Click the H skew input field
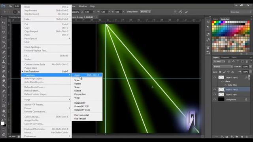253x142 pixels. click(x=104, y=12)
